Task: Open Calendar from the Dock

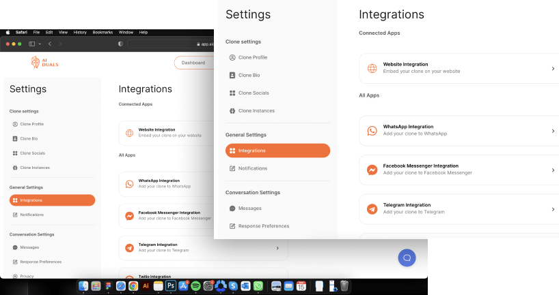Action: point(301,285)
